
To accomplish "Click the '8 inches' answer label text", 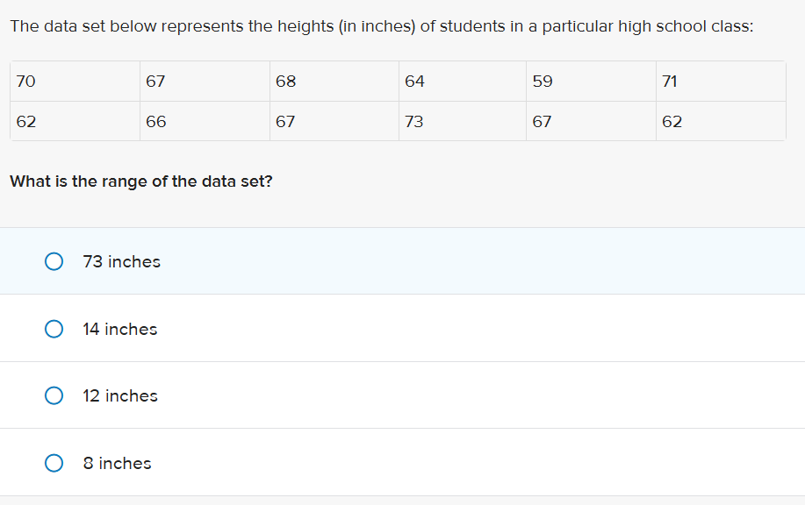I will (117, 463).
